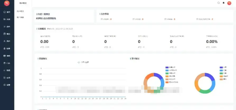The width and height of the screenshot is (236, 110).
Task: Open the 应用 apps grid icon in sidebar
Action: click(x=5, y=78)
